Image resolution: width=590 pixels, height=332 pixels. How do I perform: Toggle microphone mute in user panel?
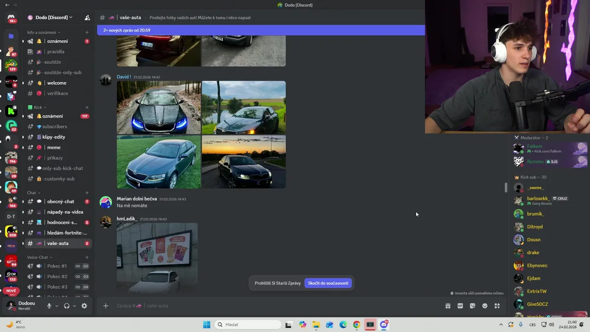coord(49,306)
